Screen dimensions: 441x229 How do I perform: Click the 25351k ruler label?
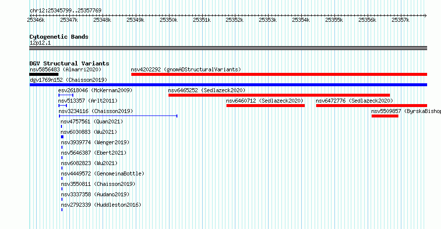[202, 20]
